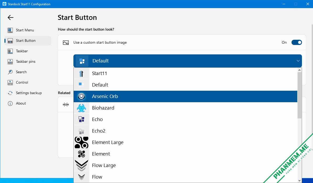Click the Settings backup sync icon
This screenshot has height=183, width=313.
coord(10,93)
